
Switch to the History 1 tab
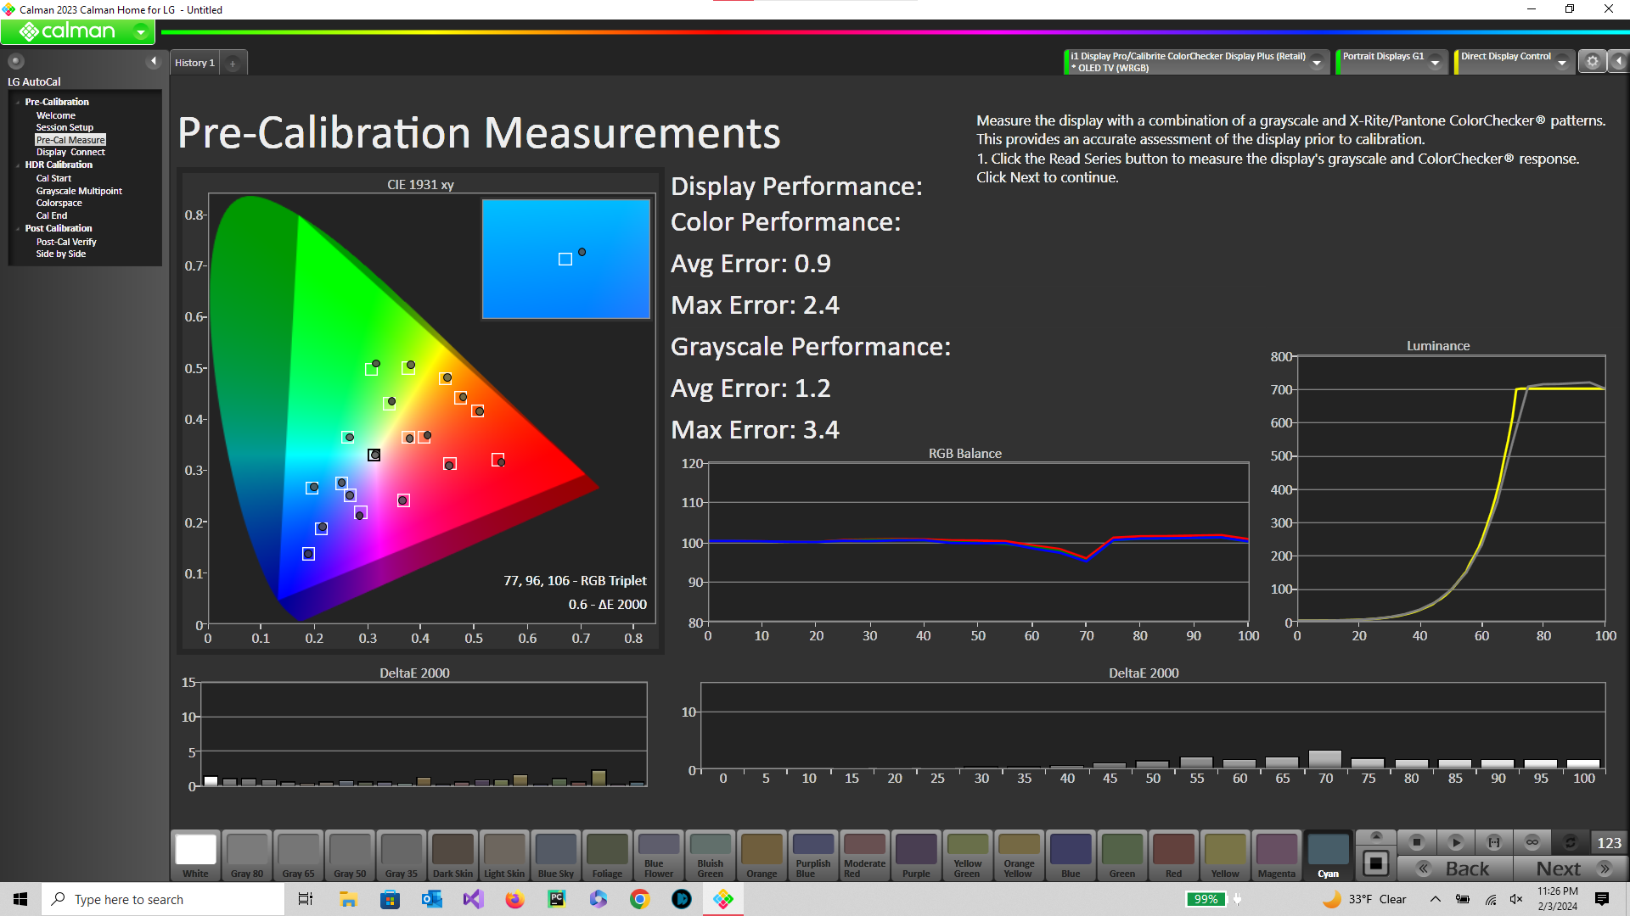[194, 63]
